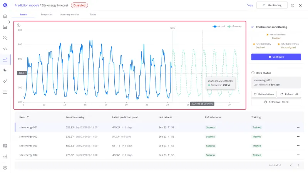Open more options for site-energy-002
The height and width of the screenshot is (173, 308).
pyautogui.click(x=299, y=136)
